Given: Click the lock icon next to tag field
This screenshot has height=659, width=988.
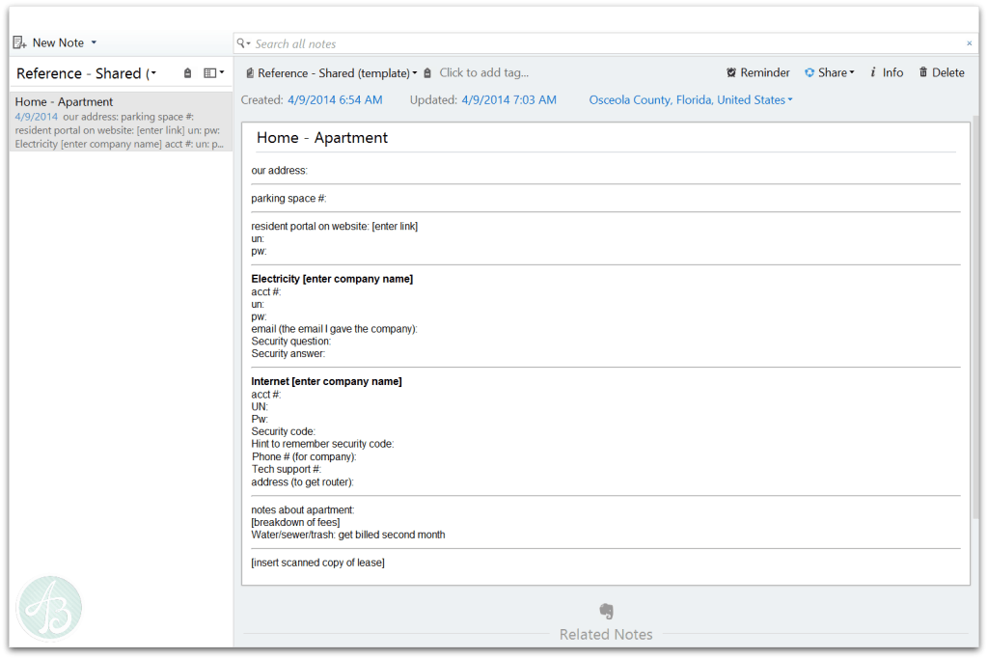Looking at the screenshot, I should [427, 73].
